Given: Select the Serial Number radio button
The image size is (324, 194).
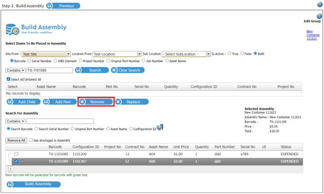Looking at the screenshot, I should [29, 61].
